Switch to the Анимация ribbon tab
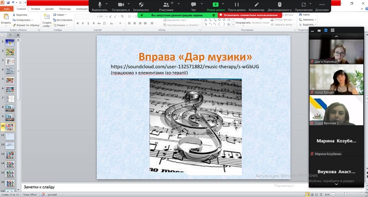368x197 pixels. click(x=82, y=9)
